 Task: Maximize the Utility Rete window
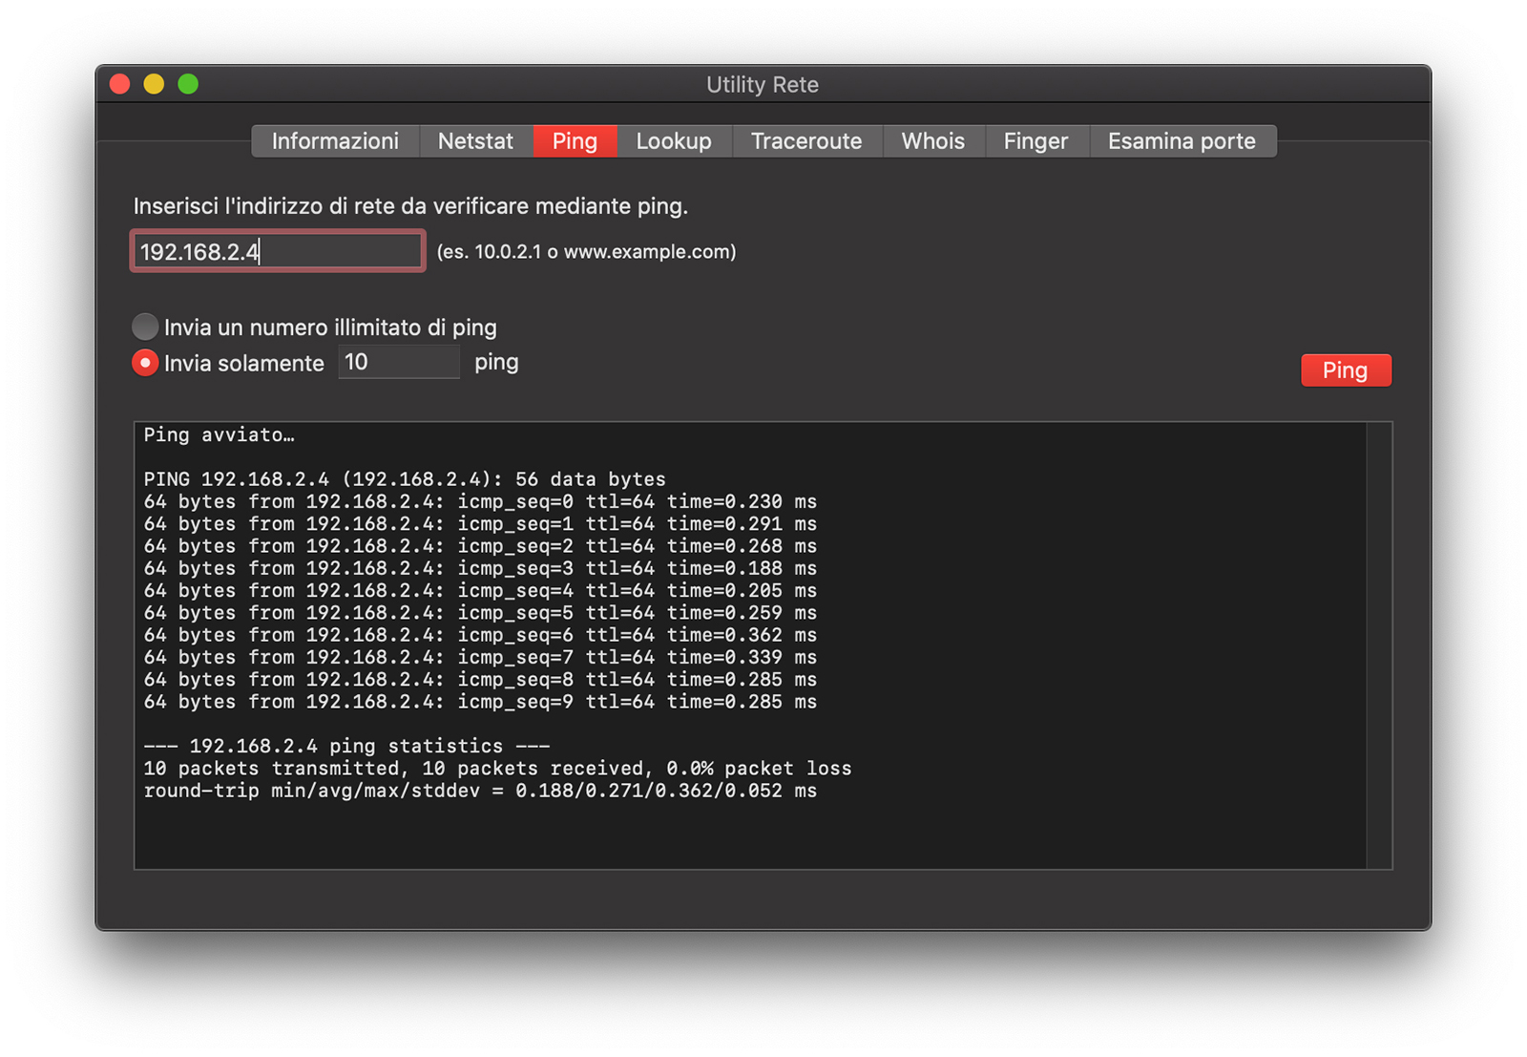[x=188, y=84]
